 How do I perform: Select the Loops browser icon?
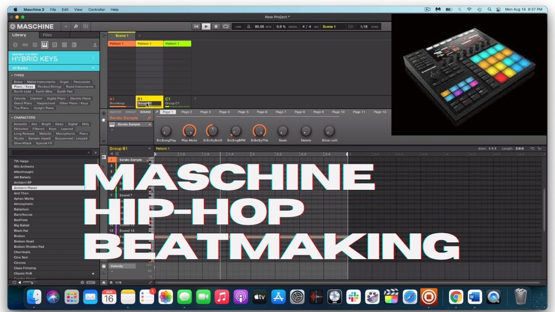[64, 45]
